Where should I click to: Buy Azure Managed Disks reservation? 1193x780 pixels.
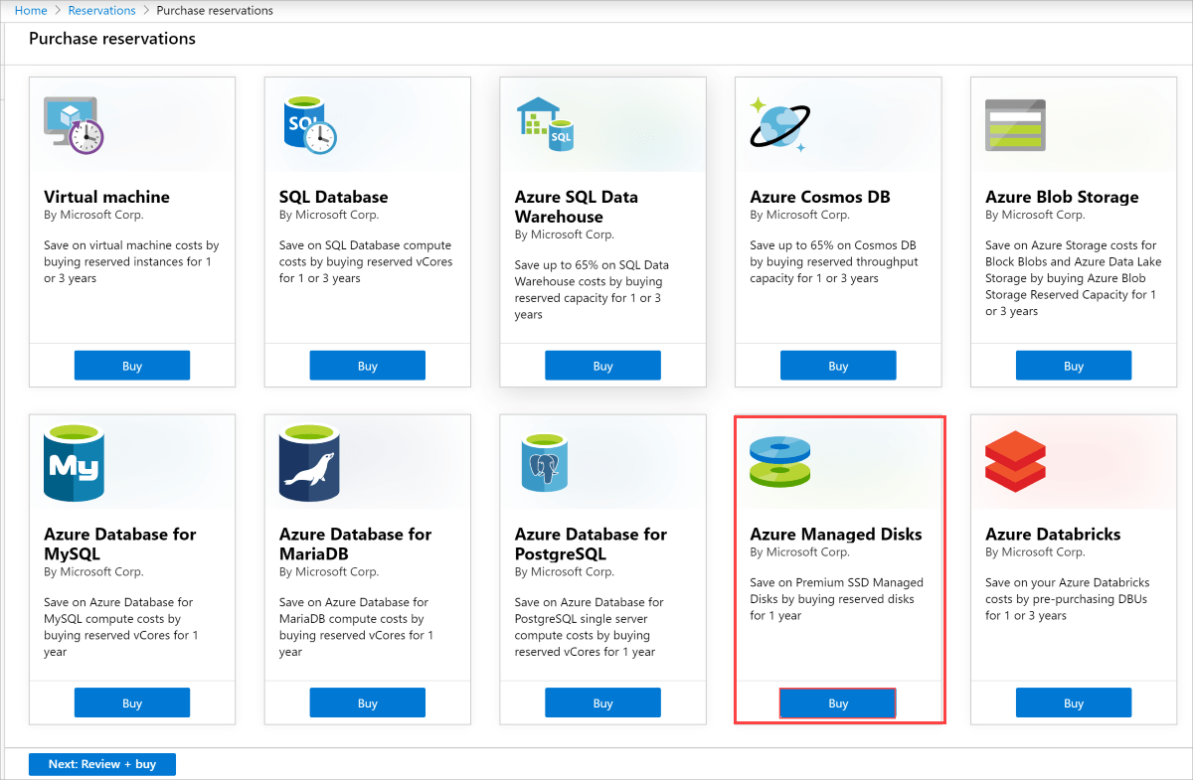pyautogui.click(x=837, y=702)
